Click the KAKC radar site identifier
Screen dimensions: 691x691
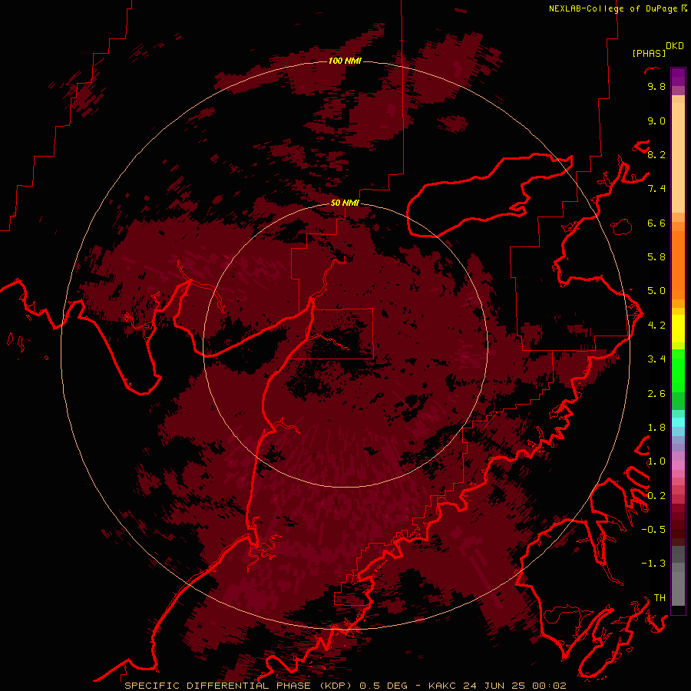444,686
